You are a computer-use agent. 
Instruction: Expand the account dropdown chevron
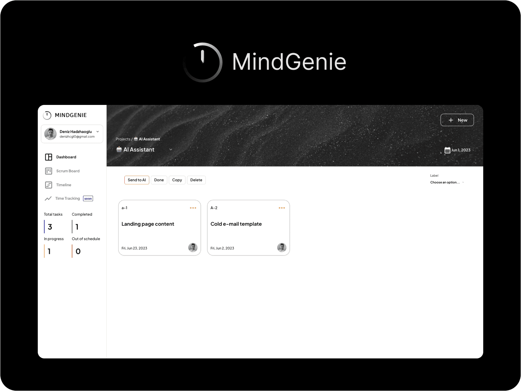tap(97, 132)
